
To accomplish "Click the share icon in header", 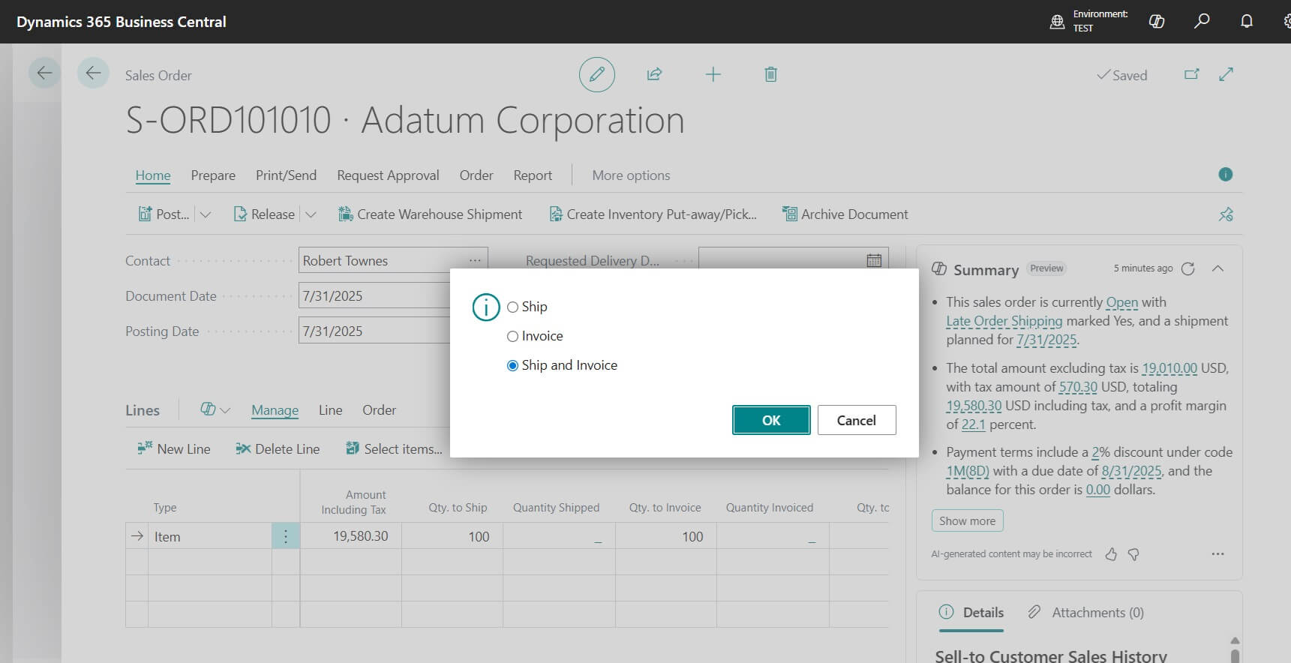I will click(654, 74).
